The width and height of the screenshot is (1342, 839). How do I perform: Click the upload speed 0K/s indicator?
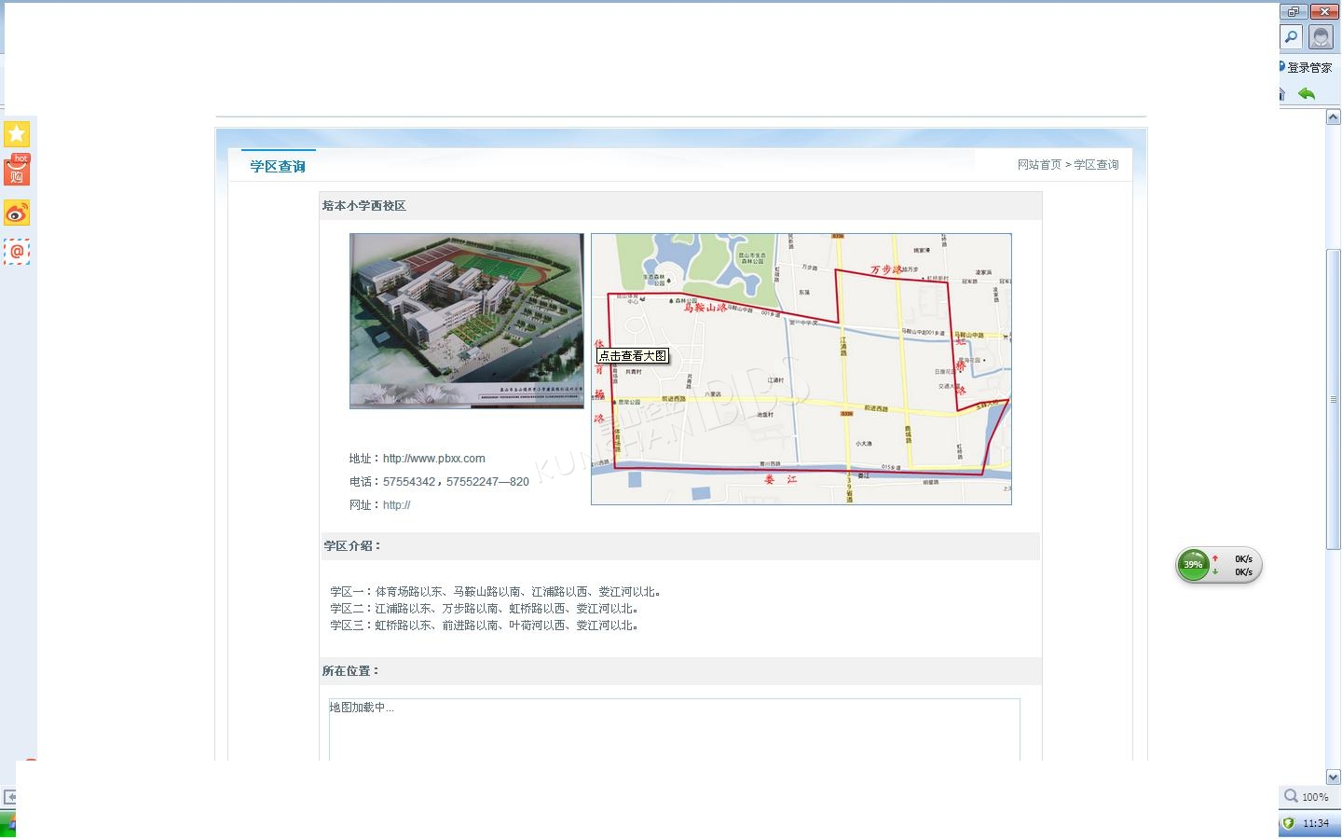pyautogui.click(x=1243, y=559)
